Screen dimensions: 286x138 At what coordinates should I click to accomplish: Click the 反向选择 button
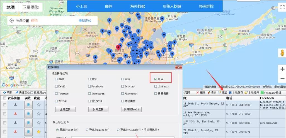(98, 109)
